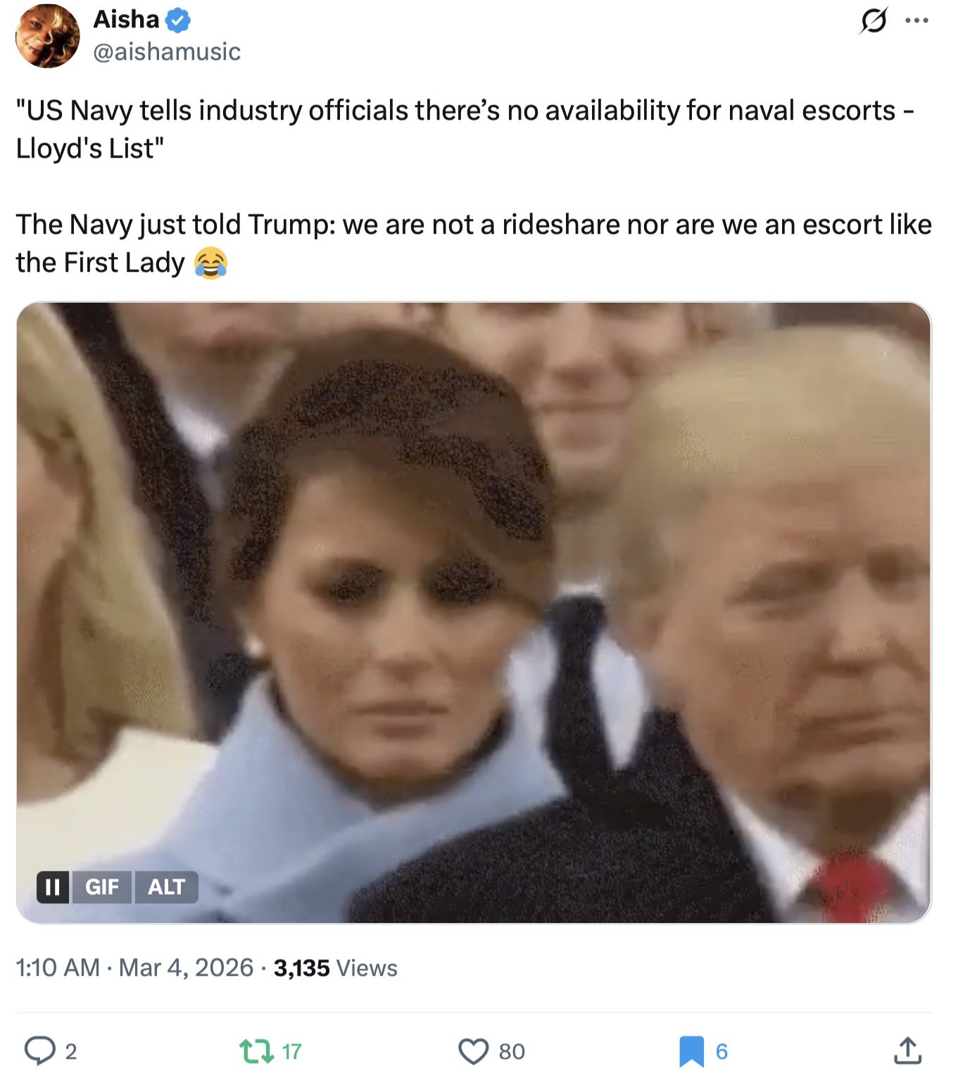Screen dimensions: 958x1073
Task: Click the GIF label badge
Action: pos(102,886)
